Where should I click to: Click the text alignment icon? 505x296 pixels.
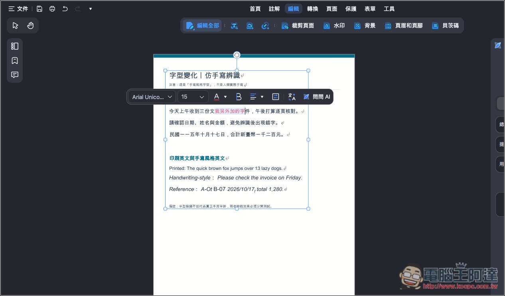click(253, 97)
